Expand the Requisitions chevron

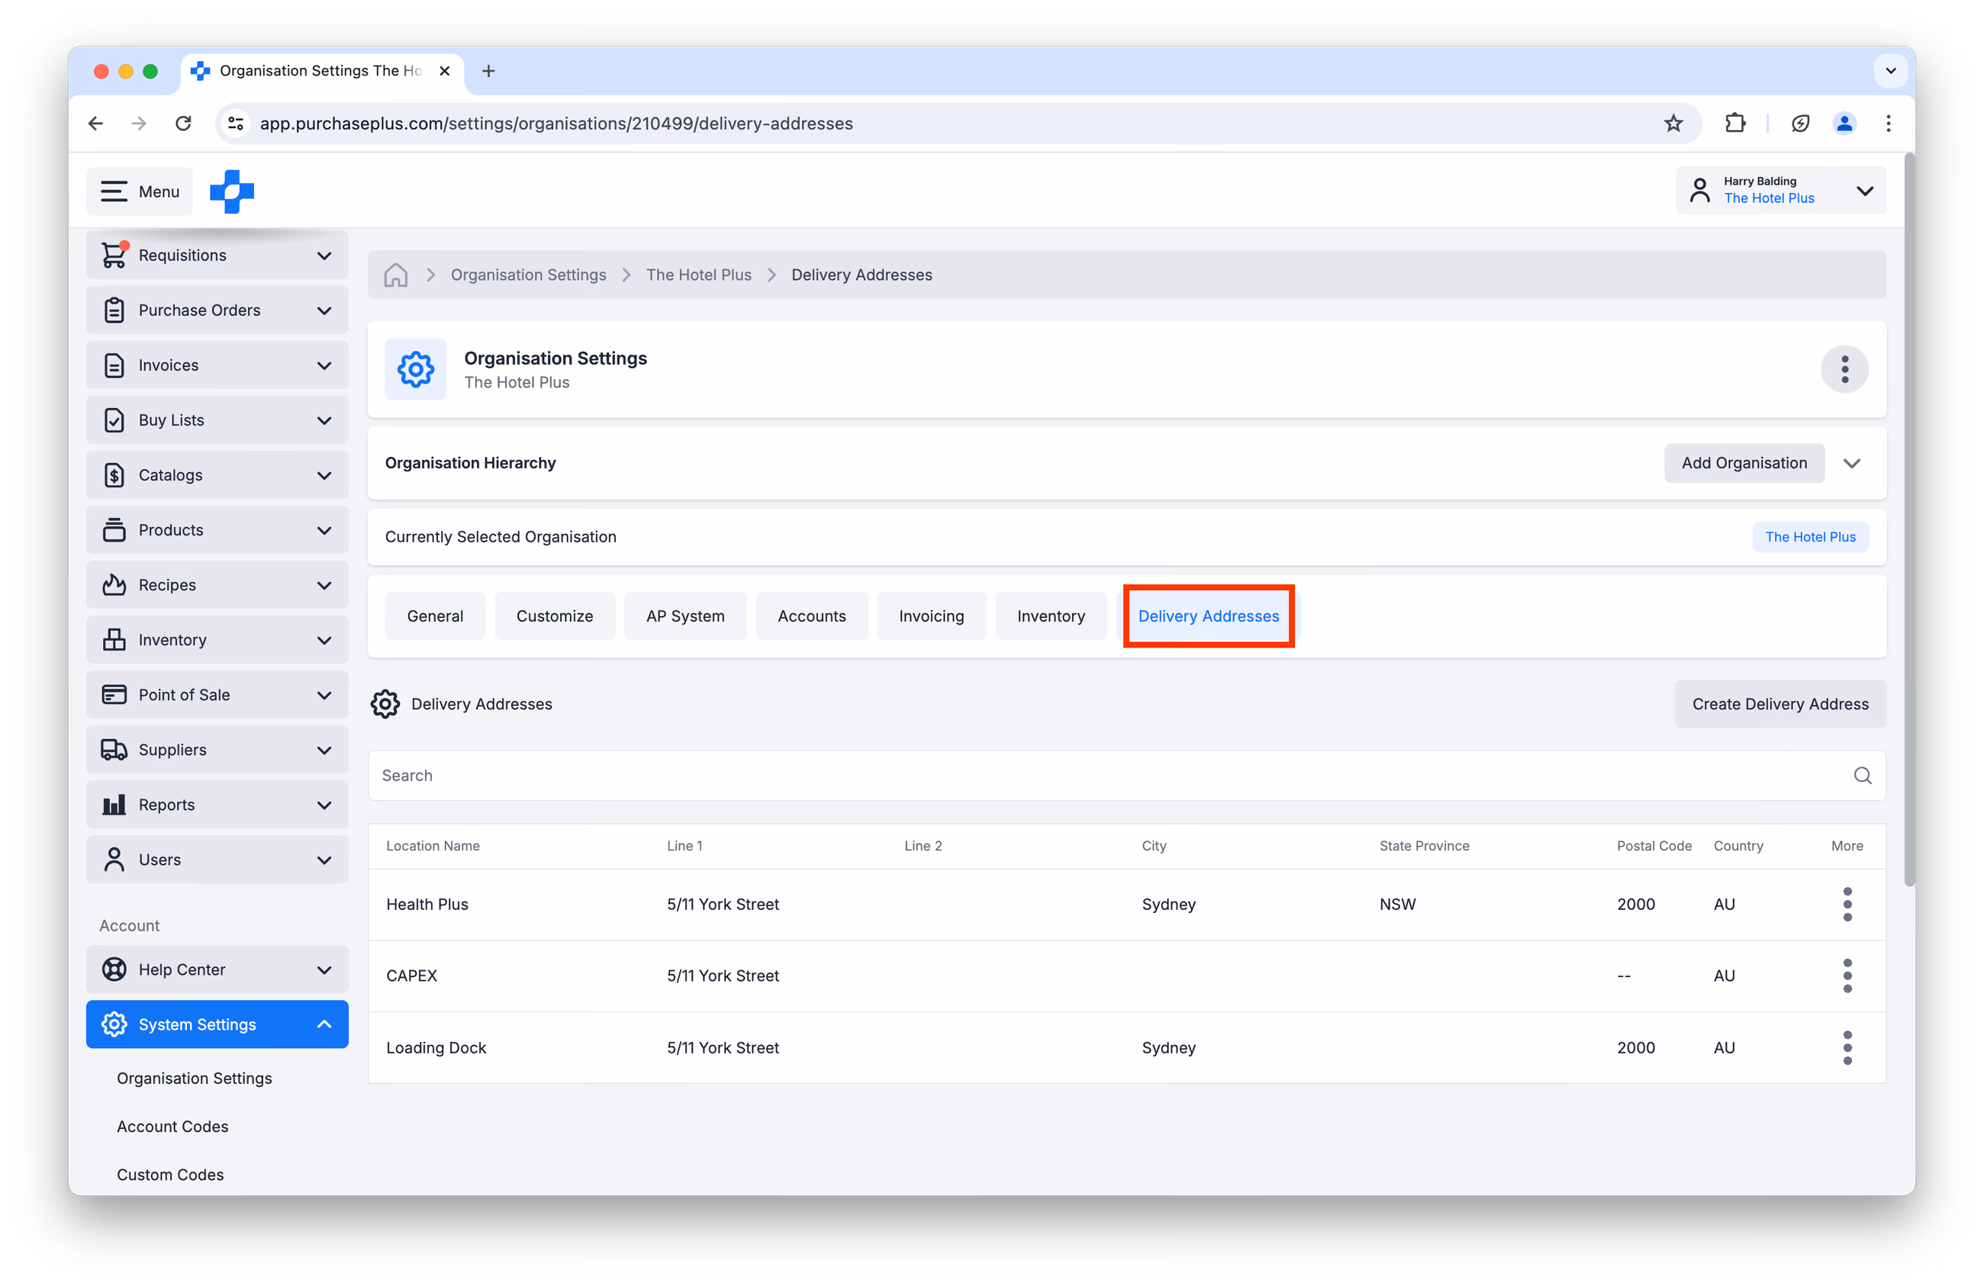[324, 256]
